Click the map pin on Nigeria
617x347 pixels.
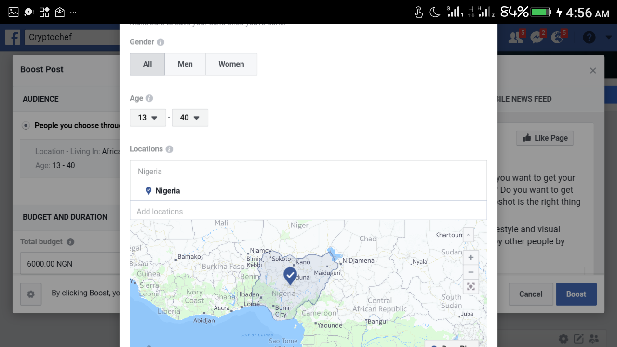(x=290, y=276)
